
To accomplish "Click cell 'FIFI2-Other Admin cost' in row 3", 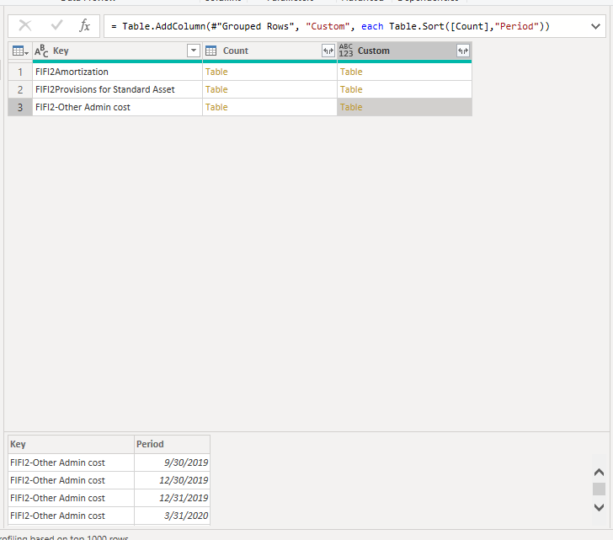I will click(117, 107).
